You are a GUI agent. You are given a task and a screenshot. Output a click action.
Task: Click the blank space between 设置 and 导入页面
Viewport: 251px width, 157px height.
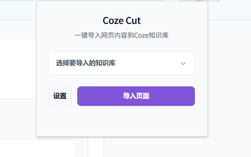point(74,96)
